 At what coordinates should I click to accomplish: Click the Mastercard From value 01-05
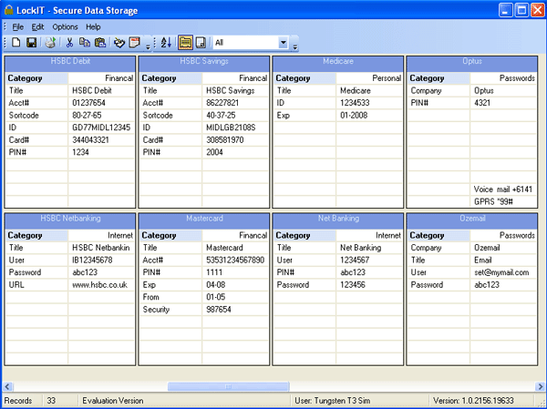[x=215, y=297]
